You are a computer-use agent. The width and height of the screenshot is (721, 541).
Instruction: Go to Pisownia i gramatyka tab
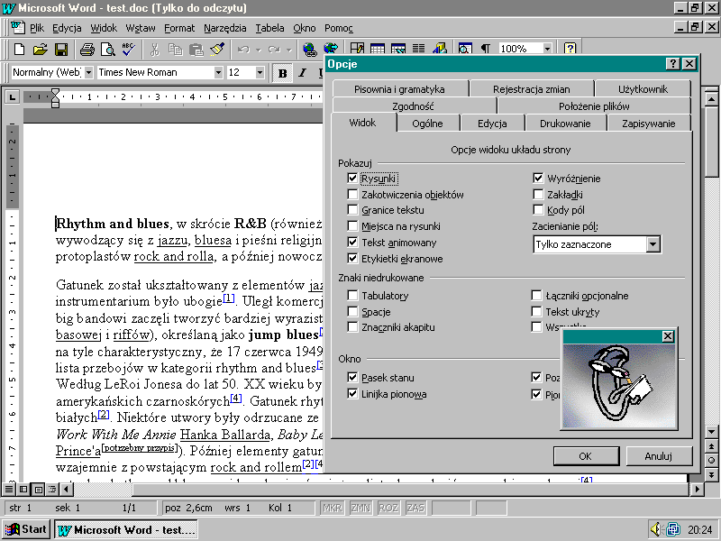[399, 89]
